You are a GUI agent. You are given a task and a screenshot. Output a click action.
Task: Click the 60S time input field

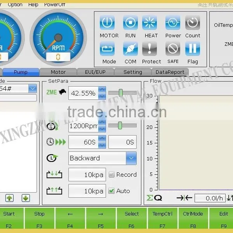coord(83,142)
